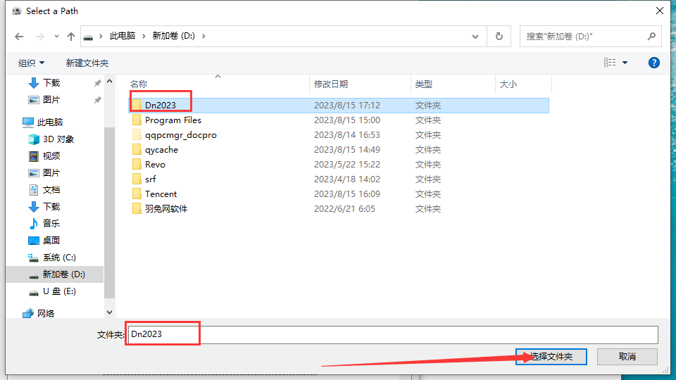This screenshot has width=676, height=380.
Task: Open the 组织 menu
Action: tap(31, 63)
